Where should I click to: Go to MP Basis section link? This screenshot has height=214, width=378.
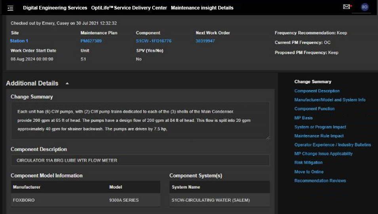point(303,118)
